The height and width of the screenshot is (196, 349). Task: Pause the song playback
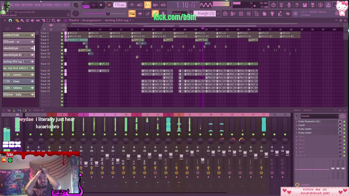93,5
